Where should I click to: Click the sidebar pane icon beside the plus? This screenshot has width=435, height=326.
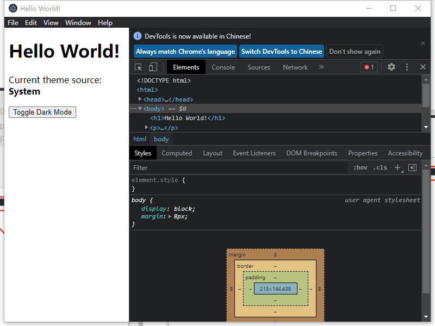(412, 167)
